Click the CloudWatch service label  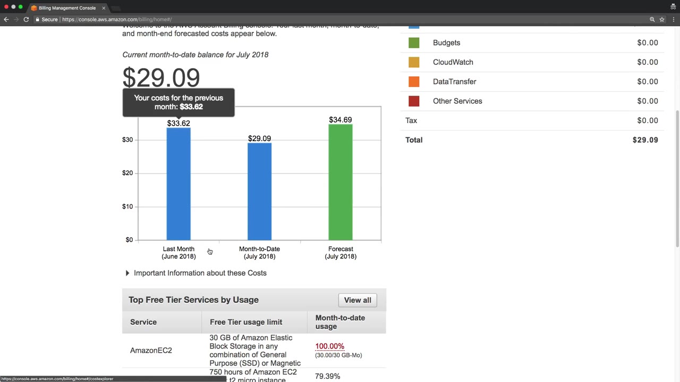point(453,62)
